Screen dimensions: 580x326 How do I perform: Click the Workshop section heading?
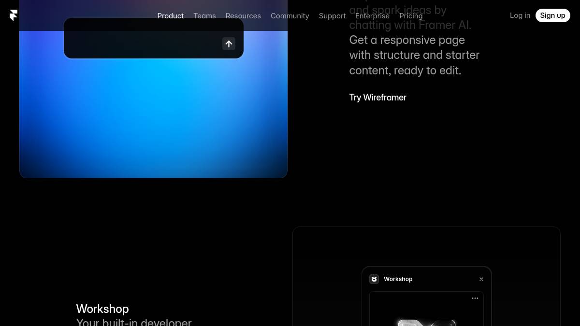click(102, 309)
